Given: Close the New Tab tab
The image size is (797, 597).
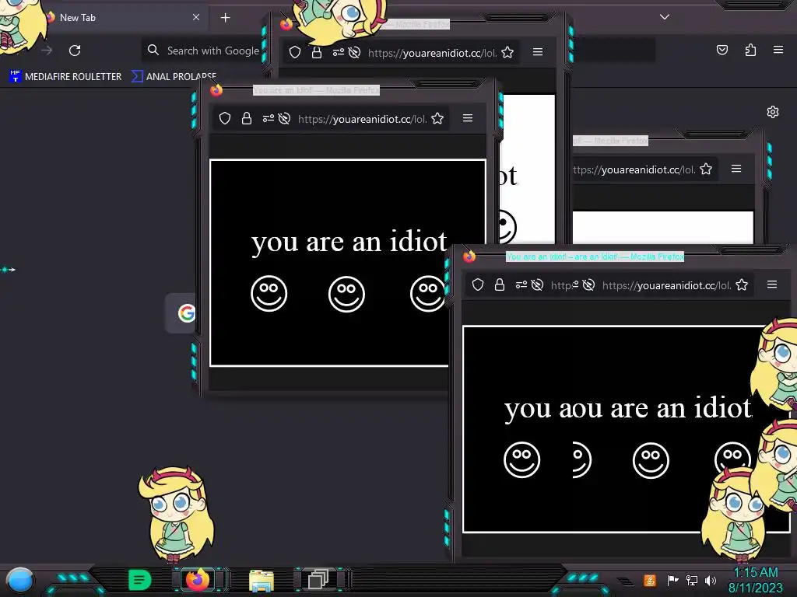Looking at the screenshot, I should point(196,17).
